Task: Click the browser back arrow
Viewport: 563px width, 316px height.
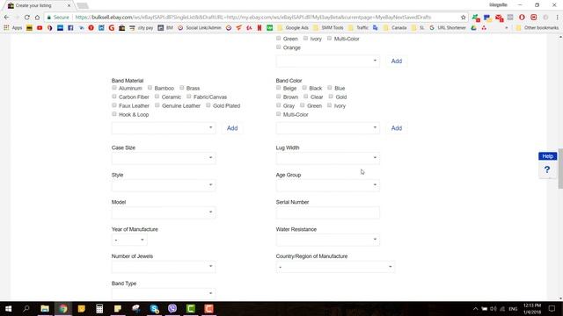Action: [6, 18]
